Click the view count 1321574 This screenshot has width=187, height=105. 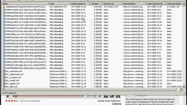(117, 104)
